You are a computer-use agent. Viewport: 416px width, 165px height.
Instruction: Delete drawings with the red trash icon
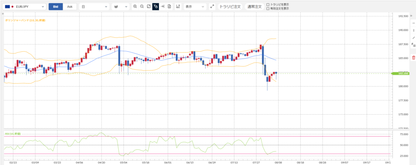coord(413,58)
